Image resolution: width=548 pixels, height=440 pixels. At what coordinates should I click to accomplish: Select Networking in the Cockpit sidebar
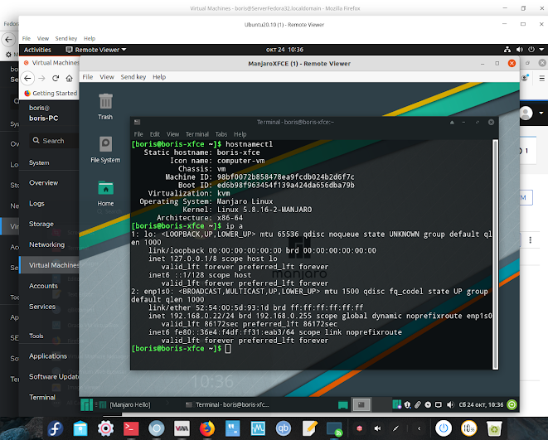[46, 244]
